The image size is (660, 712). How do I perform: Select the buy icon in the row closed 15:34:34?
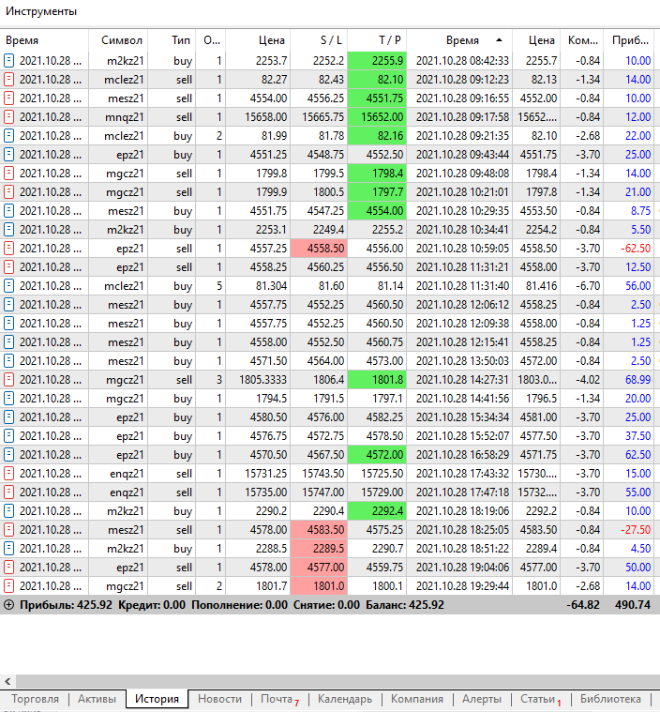pos(8,417)
